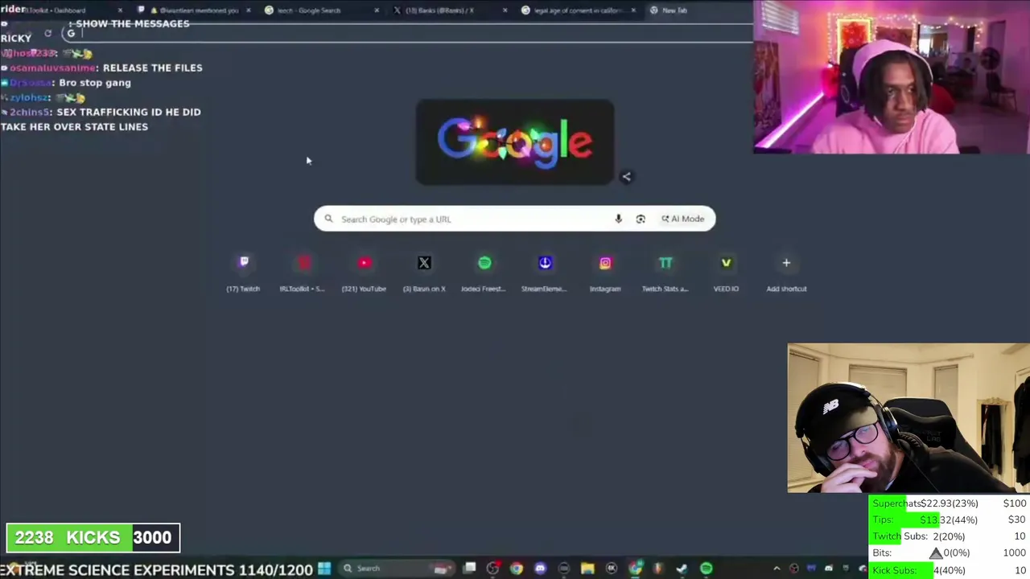
Task: Open Steam from the taskbar
Action: [682, 569]
